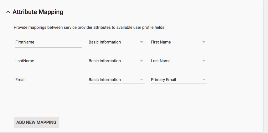Open the First Name profile field dropdown
This screenshot has width=268, height=133.
[x=175, y=42]
